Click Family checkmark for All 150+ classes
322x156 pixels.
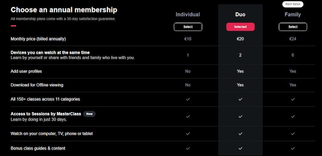pyautogui.click(x=293, y=99)
